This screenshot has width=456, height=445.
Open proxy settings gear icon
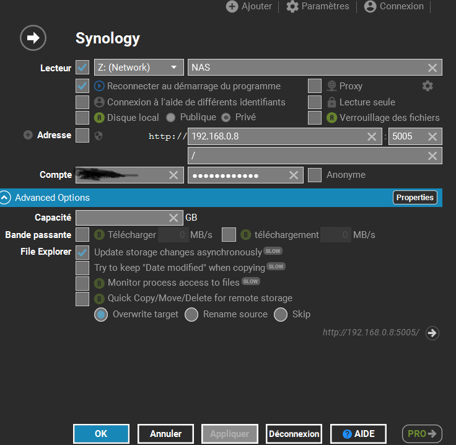point(427,86)
